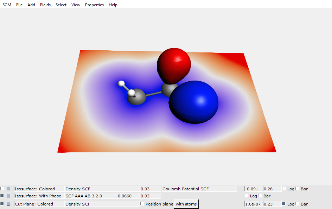Open the Isosurface: Colored type dropdown
332x209 pixels.
click(39, 189)
